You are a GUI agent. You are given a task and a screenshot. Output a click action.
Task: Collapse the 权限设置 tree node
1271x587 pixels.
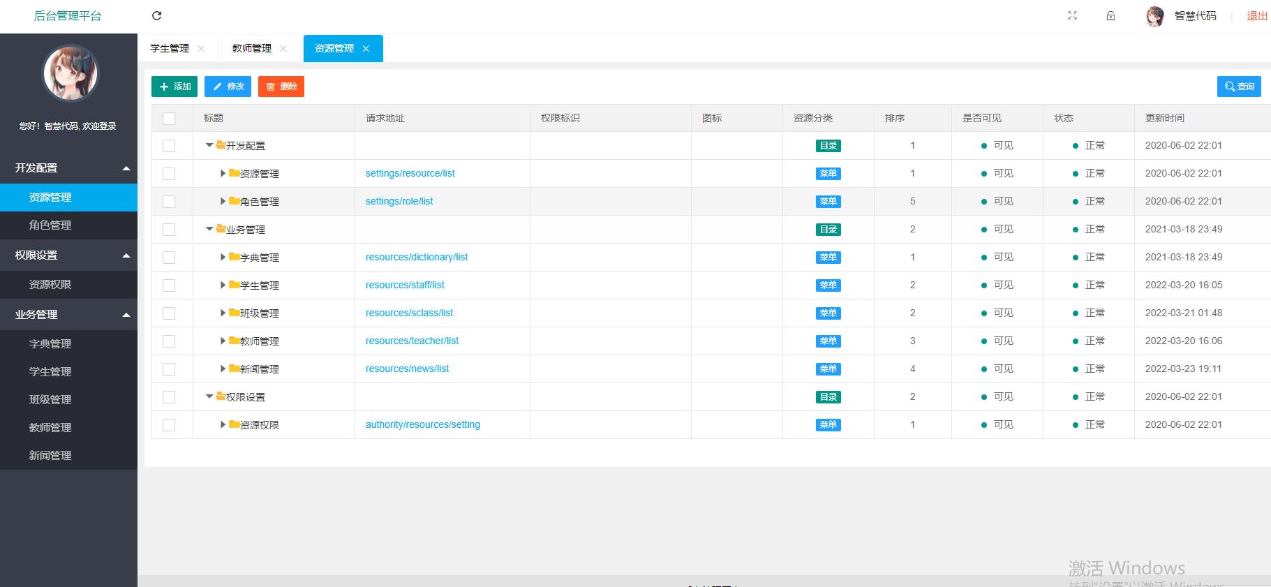(209, 396)
